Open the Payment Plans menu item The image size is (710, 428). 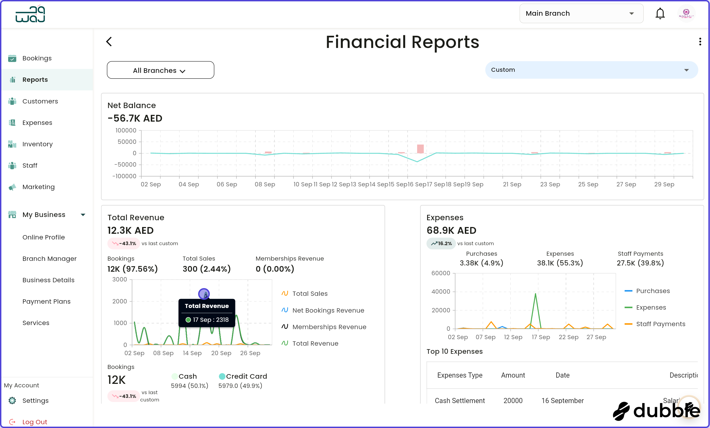click(46, 301)
